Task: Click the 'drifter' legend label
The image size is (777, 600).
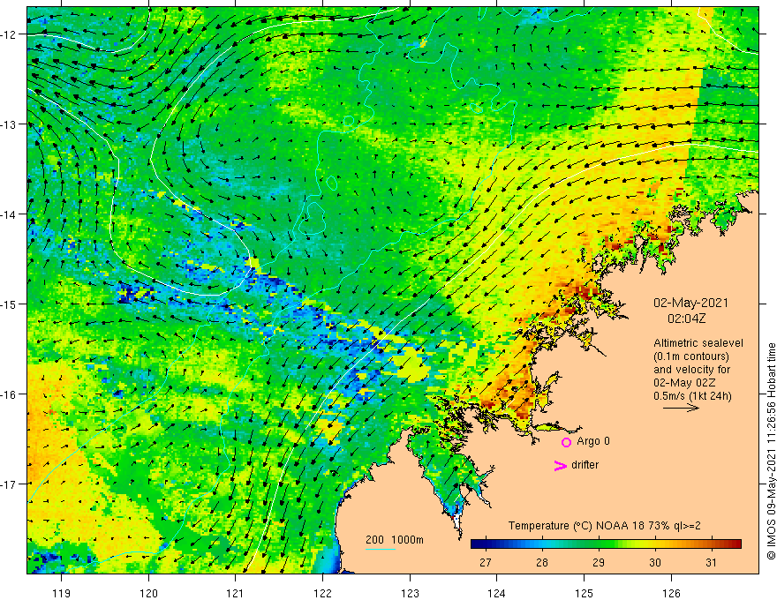Action: (585, 465)
